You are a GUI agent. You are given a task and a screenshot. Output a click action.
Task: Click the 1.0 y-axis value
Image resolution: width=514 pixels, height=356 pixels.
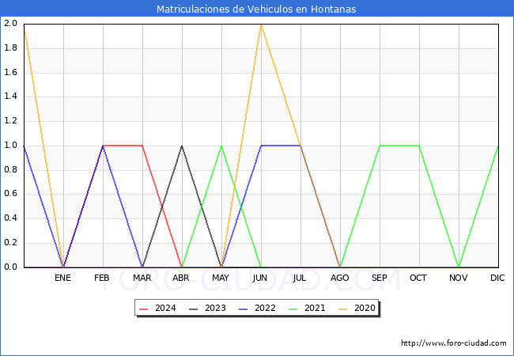tap(10, 146)
